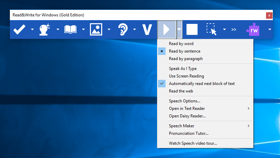Open the dictionary book icon

71,29
